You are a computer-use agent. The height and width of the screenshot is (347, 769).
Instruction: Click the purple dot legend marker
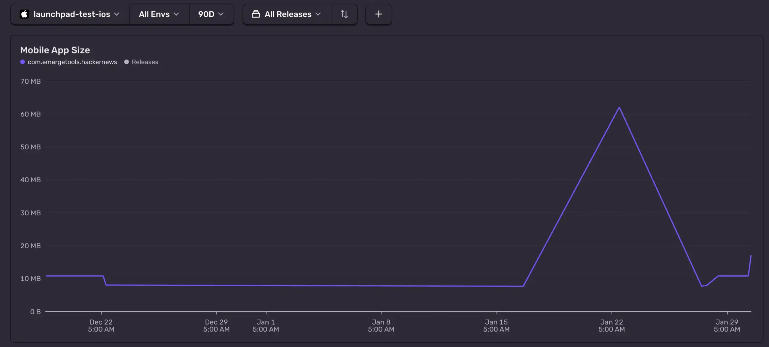23,62
